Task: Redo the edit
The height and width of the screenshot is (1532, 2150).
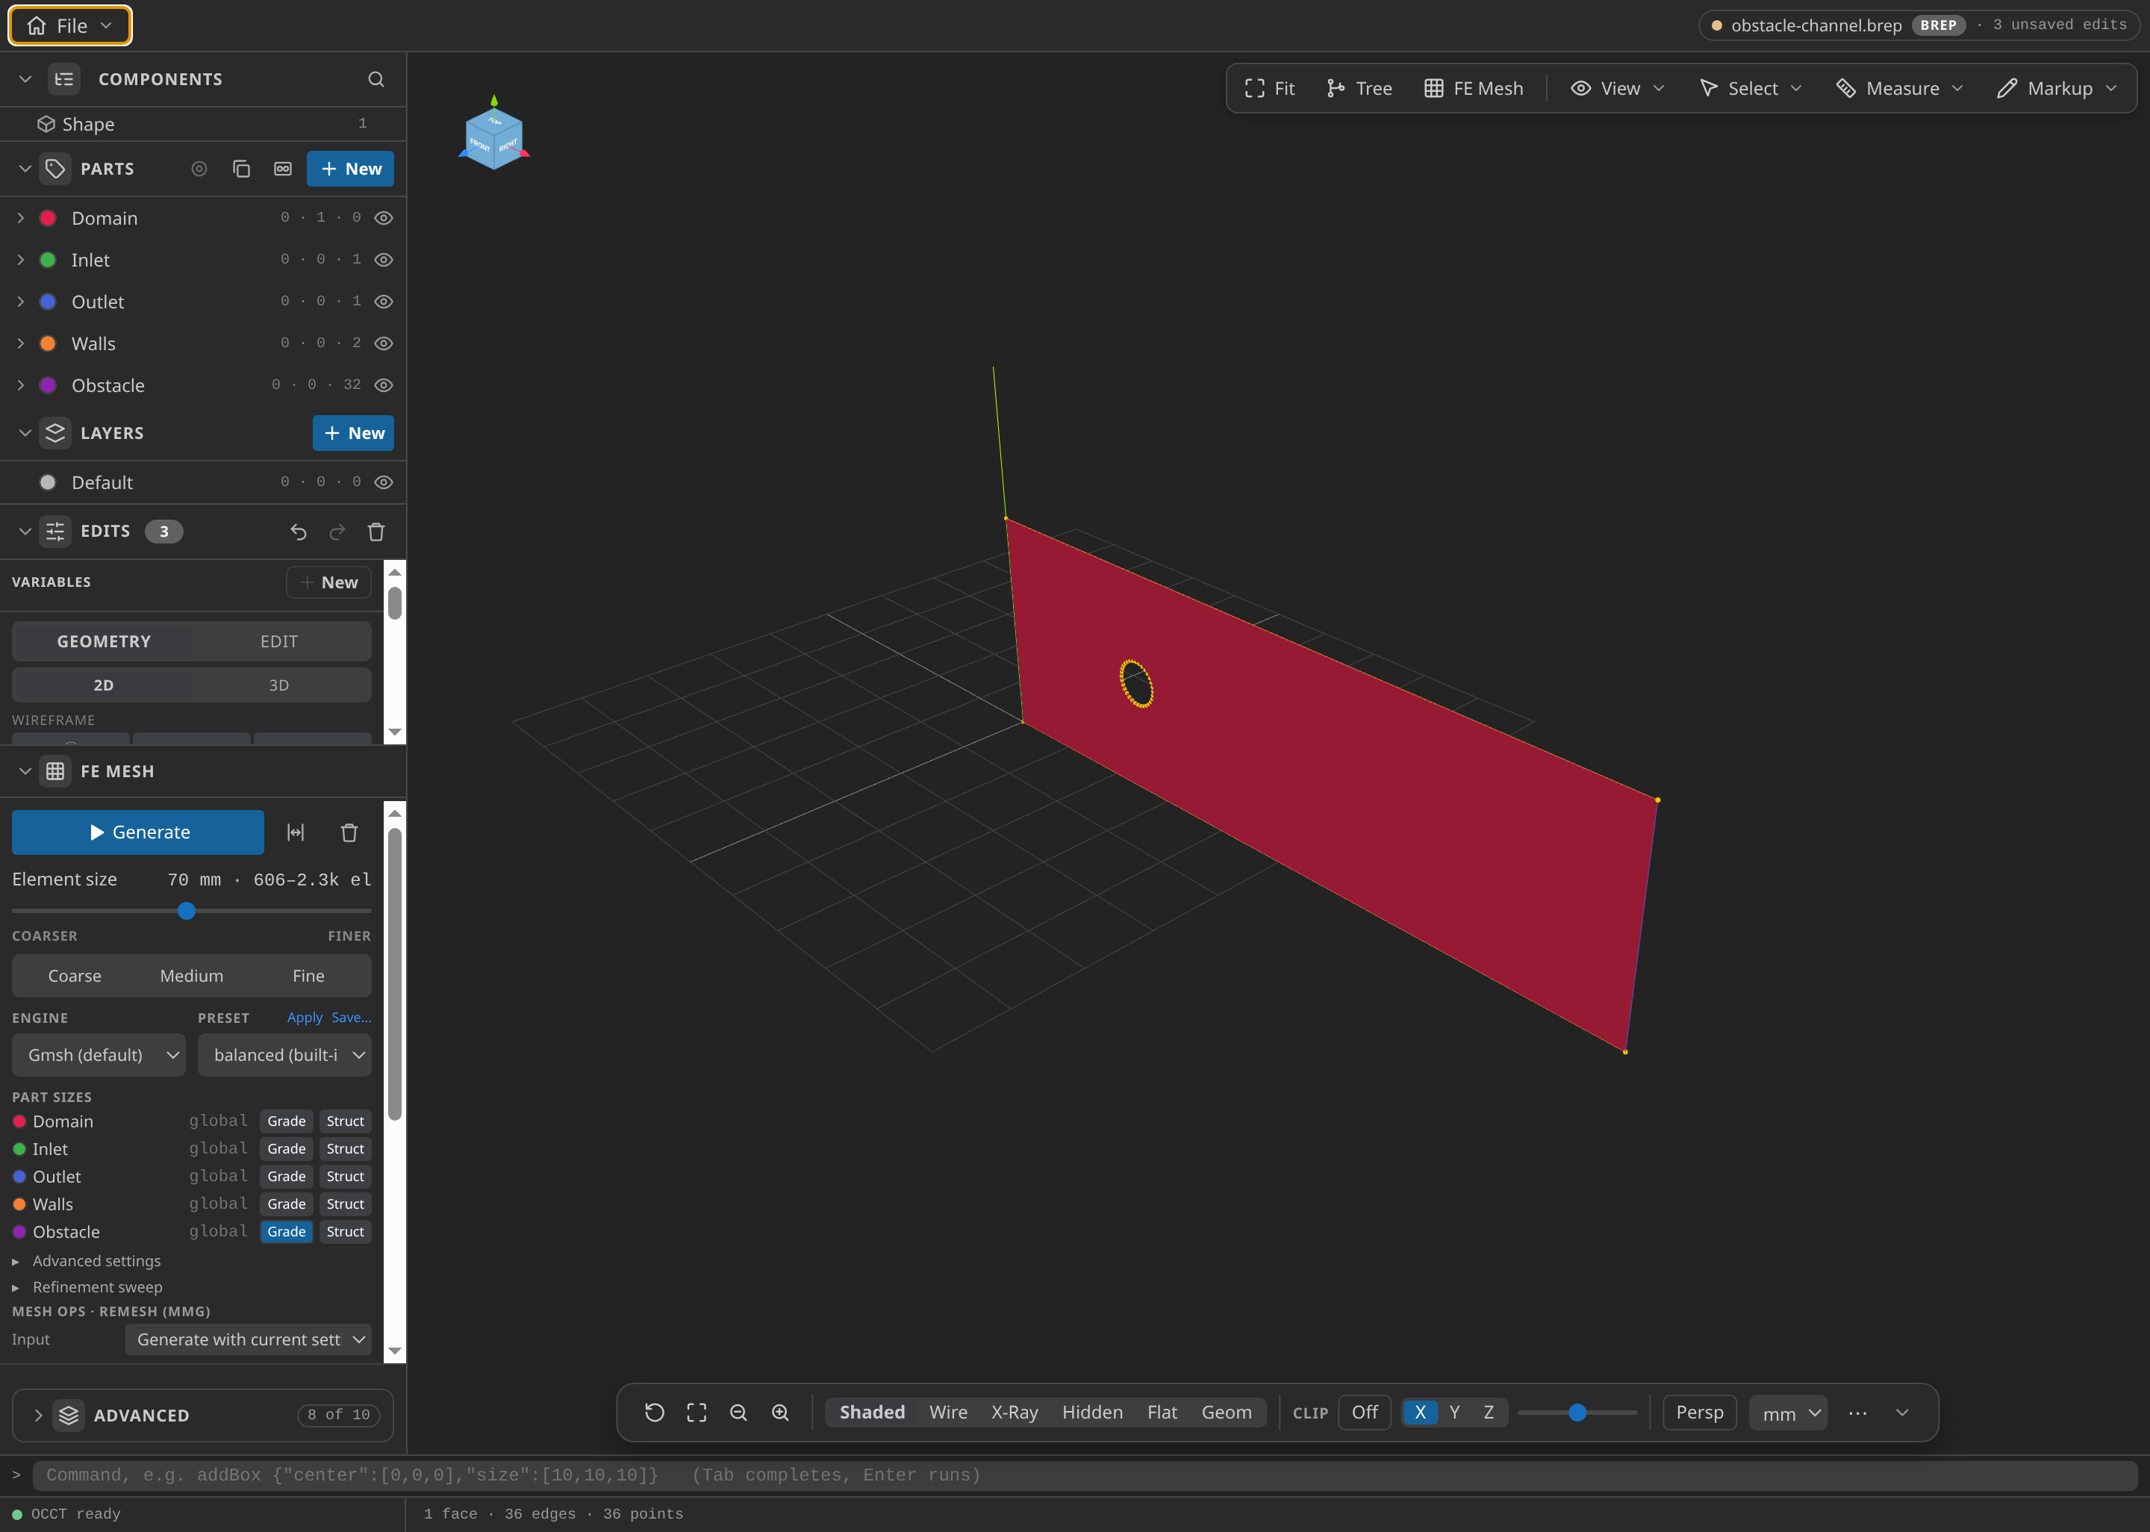Action: pyautogui.click(x=337, y=532)
